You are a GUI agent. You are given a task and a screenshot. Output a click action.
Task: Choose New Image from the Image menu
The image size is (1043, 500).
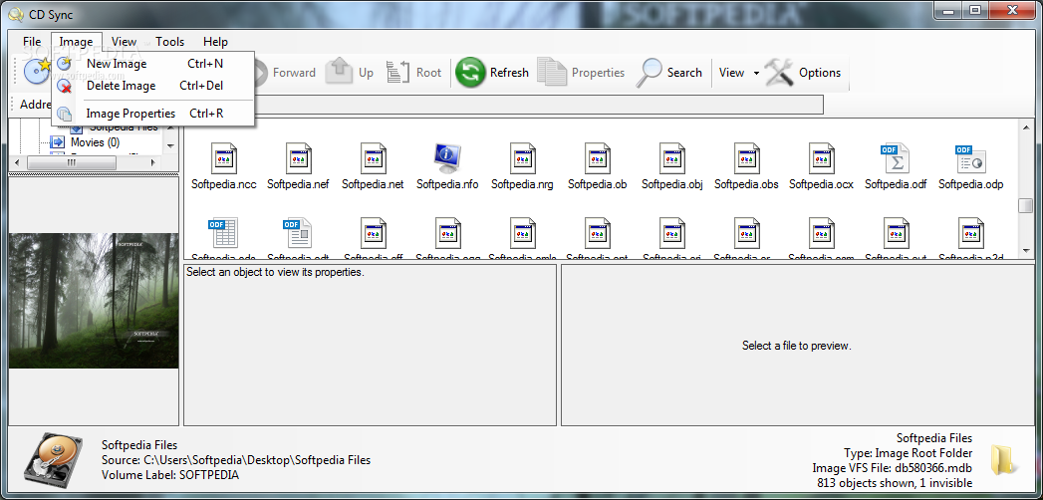pyautogui.click(x=152, y=64)
